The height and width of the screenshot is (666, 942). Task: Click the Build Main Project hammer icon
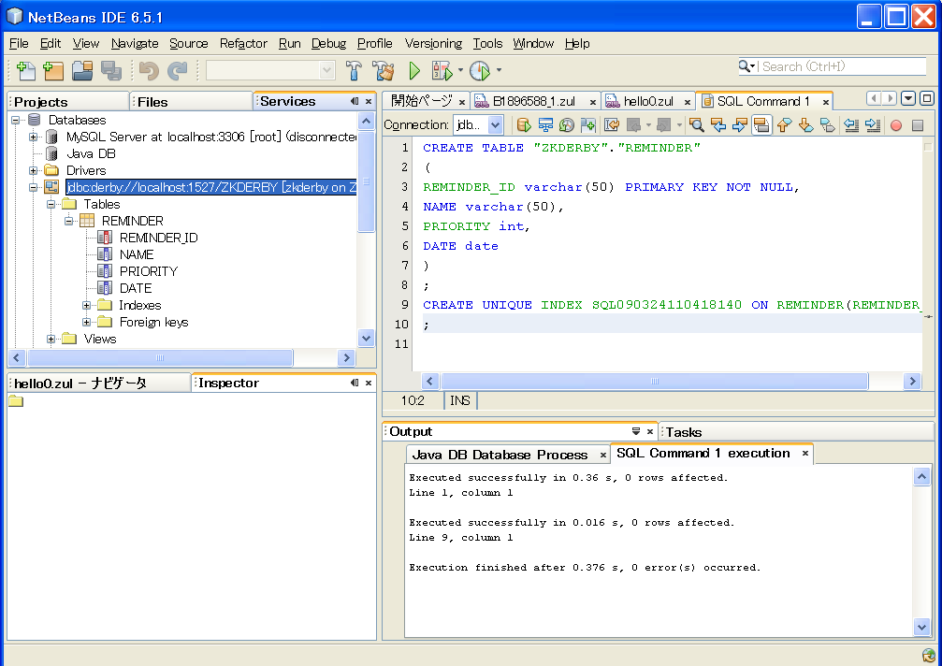coord(354,71)
